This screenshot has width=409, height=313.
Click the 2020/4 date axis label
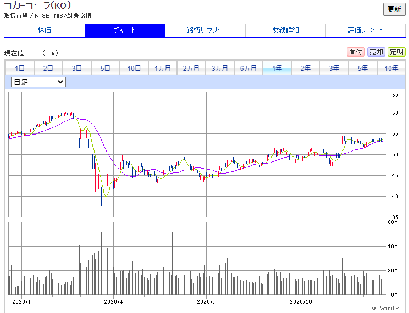(x=113, y=302)
